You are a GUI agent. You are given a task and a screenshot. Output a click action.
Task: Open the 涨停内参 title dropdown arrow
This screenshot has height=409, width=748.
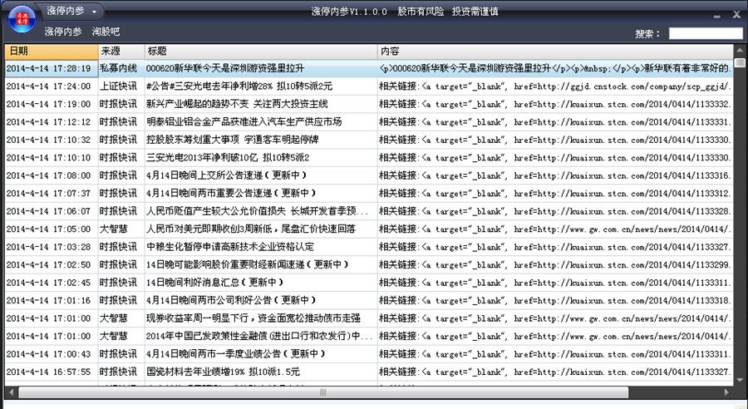coord(95,12)
